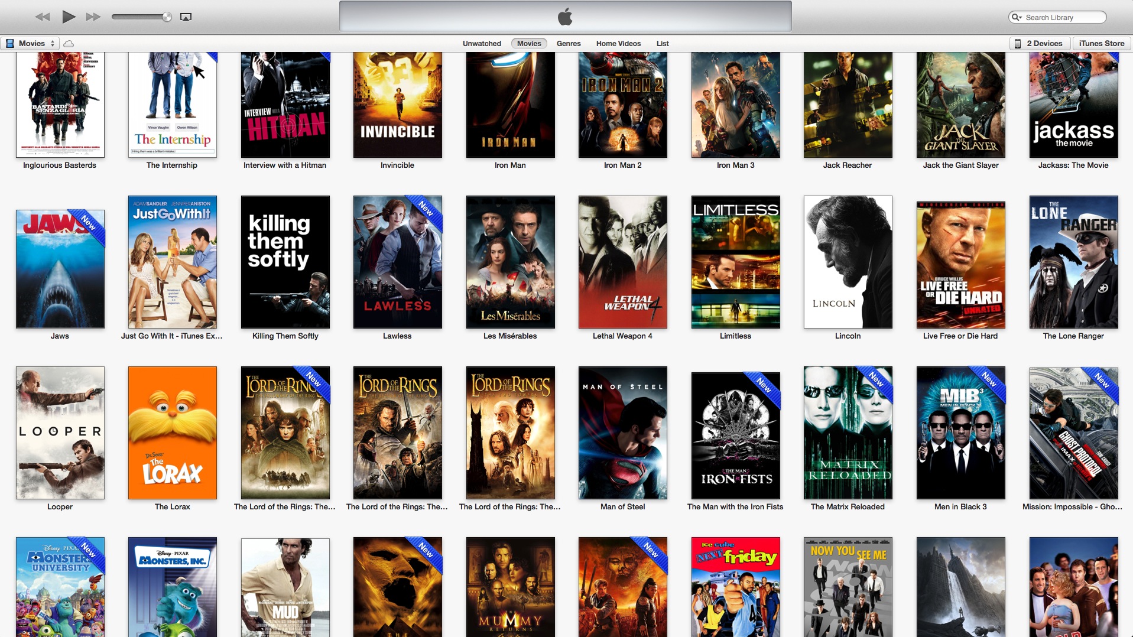The height and width of the screenshot is (637, 1133).
Task: Select the Inglourious Basterds poster
Action: [x=60, y=105]
